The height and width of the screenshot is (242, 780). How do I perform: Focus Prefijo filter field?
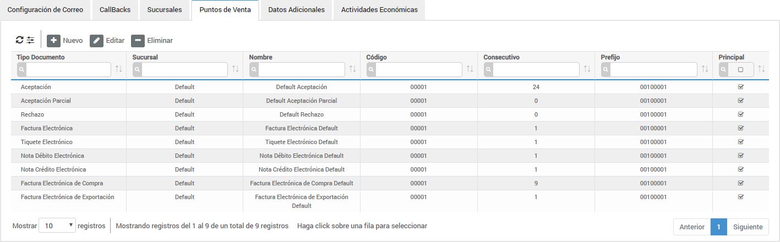[x=654, y=69]
